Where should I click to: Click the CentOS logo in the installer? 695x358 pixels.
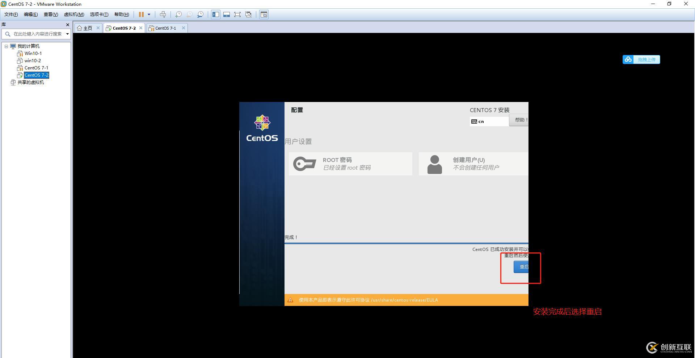coord(262,128)
